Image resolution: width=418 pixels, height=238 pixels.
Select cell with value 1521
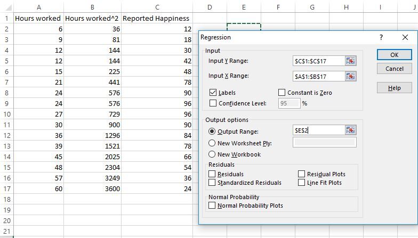click(x=92, y=146)
